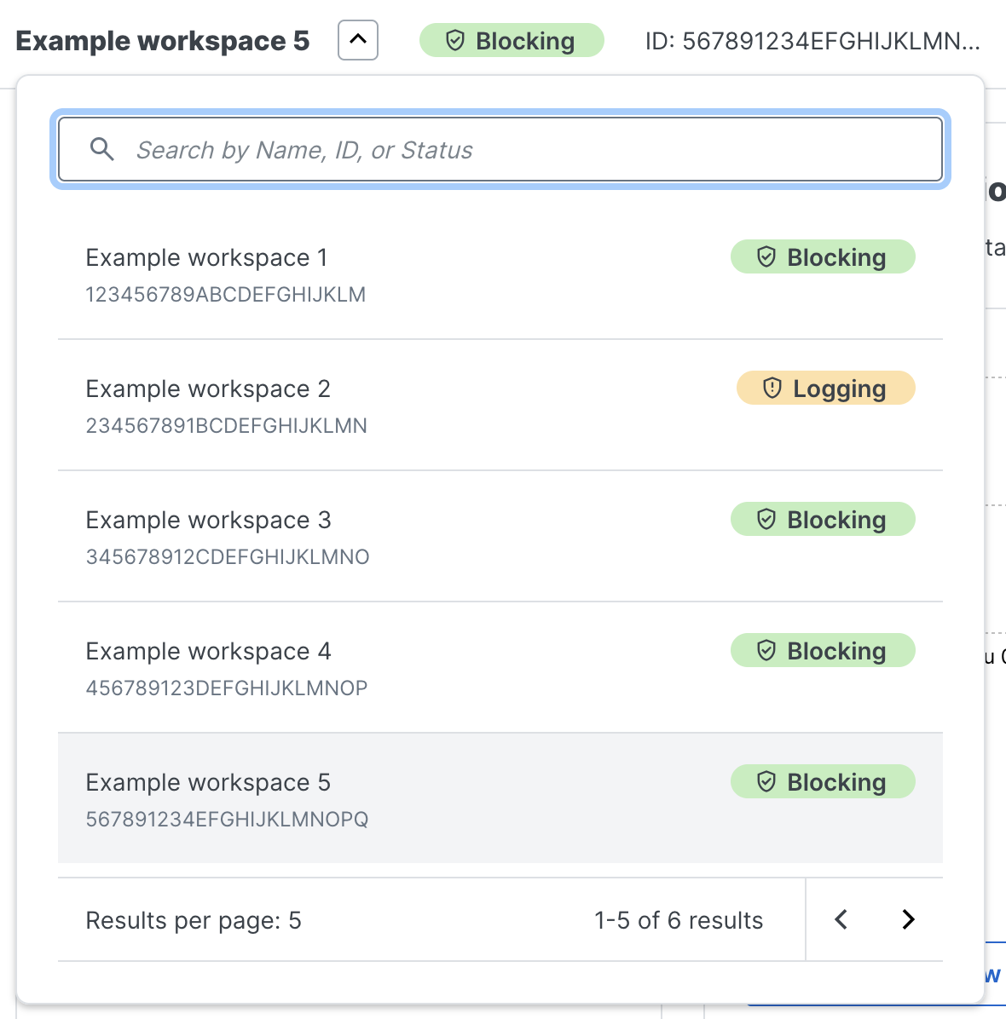Click Blocking badge for Example workspace 4

[823, 651]
